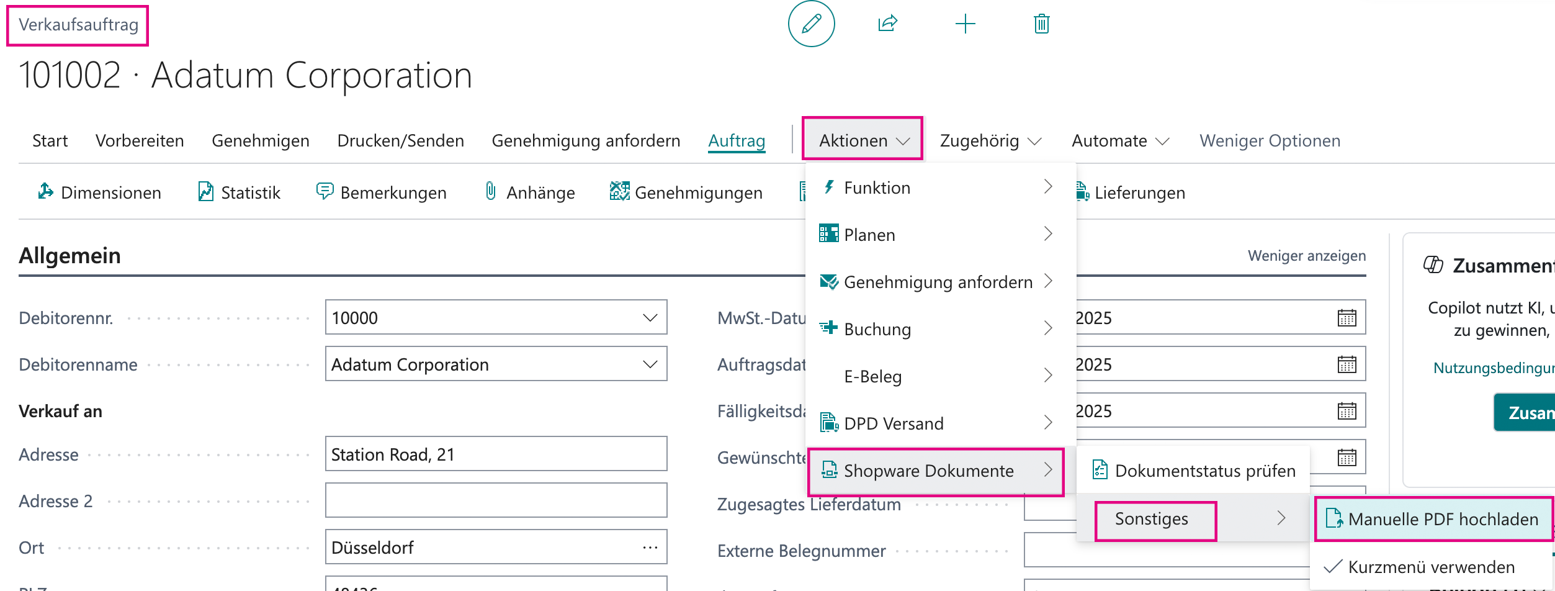Expand the Planen submenu arrow
1555x591 pixels.
(1048, 234)
